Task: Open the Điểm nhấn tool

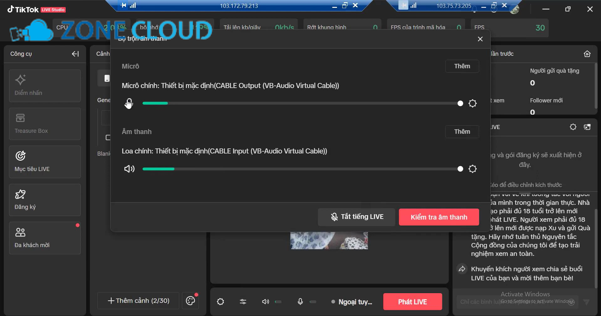Action: coord(45,86)
